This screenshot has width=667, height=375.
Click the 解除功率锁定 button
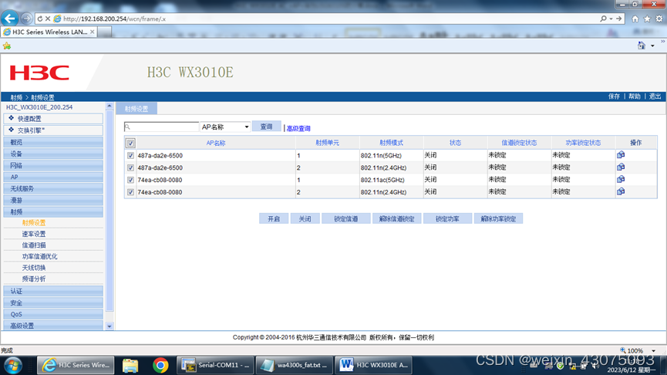tap(498, 219)
